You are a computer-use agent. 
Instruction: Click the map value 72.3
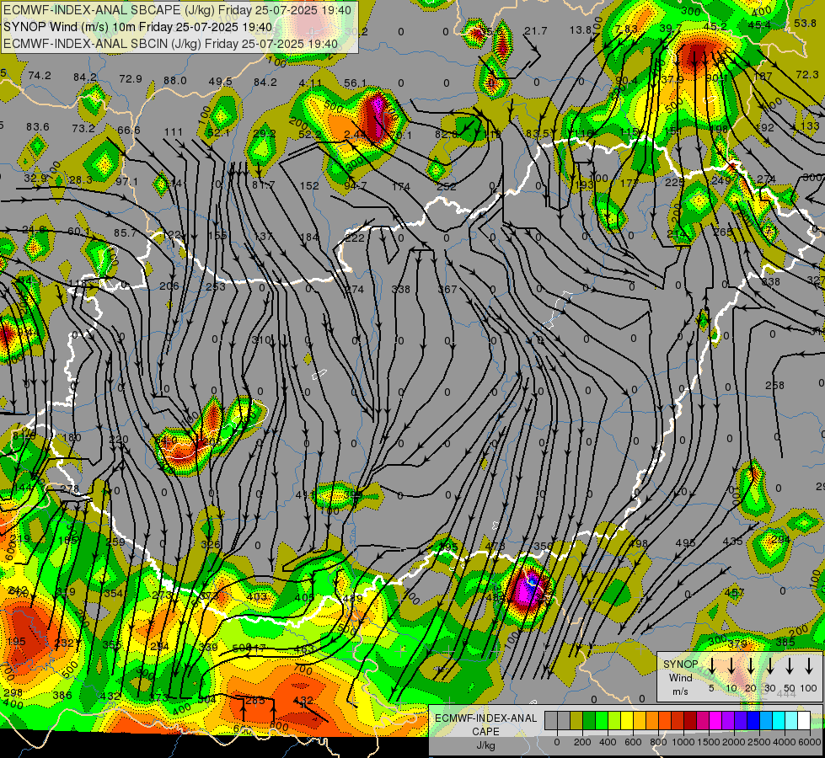click(806, 75)
